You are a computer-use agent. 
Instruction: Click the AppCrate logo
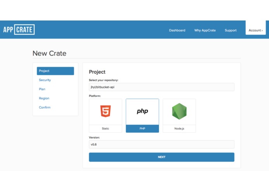pos(19,30)
